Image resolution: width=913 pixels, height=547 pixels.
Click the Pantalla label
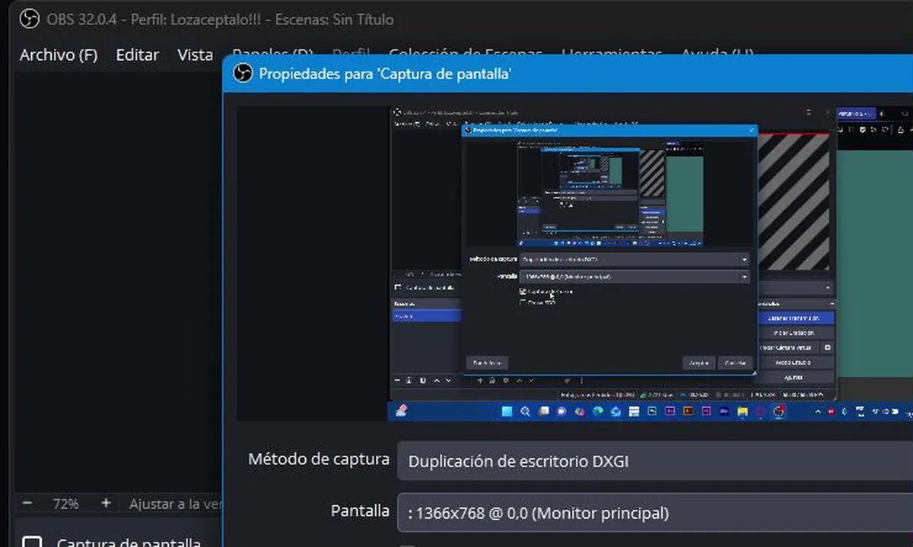point(360,511)
